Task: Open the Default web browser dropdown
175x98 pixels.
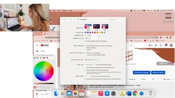Action: pos(92,60)
